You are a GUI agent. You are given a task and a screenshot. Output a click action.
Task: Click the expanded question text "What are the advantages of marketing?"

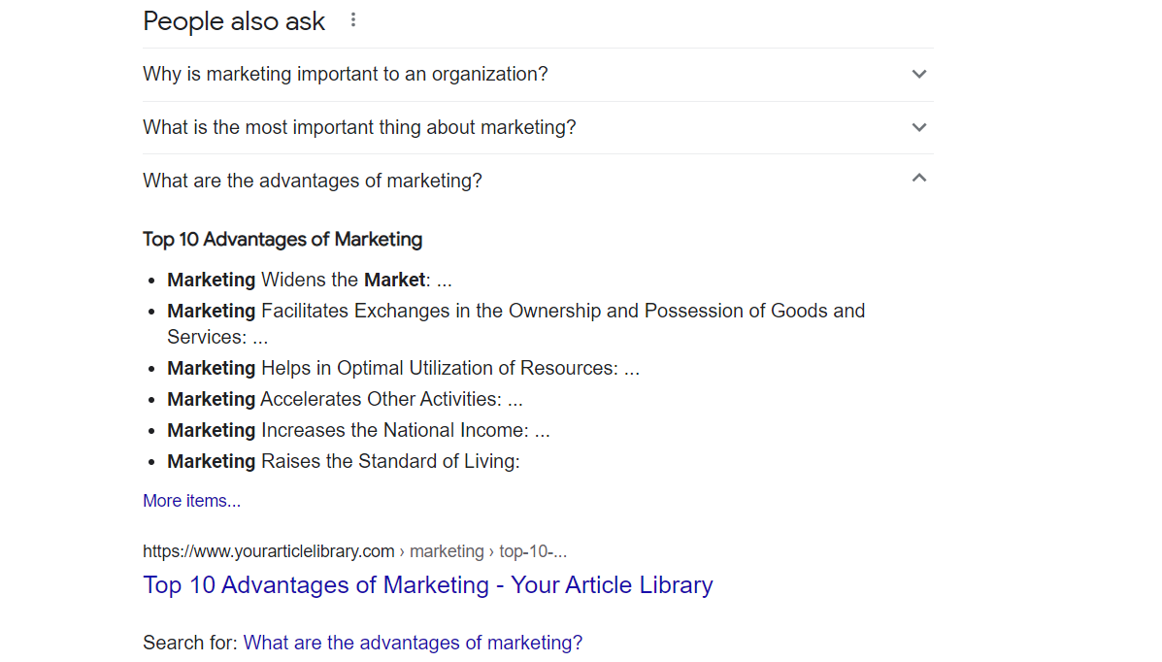(x=313, y=181)
